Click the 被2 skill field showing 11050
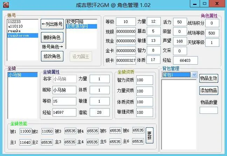The image size is (227, 156). (47, 131)
